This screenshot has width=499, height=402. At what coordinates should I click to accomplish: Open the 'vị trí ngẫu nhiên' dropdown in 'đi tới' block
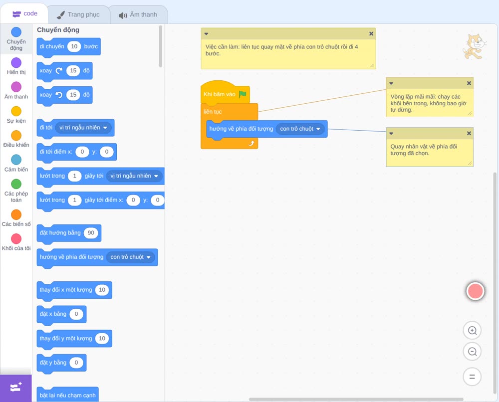[x=83, y=128]
